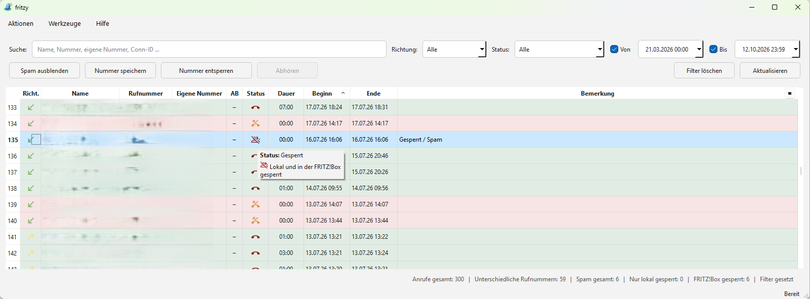
Task: Click the fritzy app icon in the title bar
Action: 8,7
